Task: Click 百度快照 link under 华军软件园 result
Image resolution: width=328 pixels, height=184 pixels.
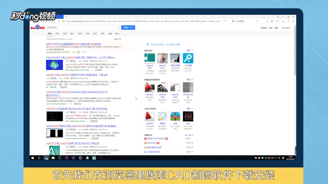Action: click(x=94, y=121)
